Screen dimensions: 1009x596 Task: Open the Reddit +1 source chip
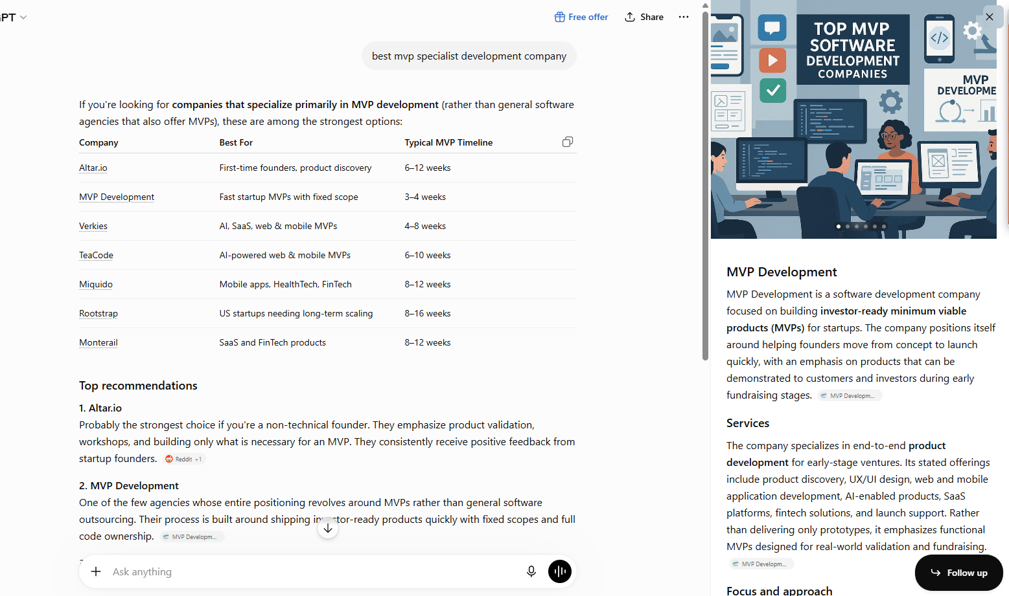pyautogui.click(x=184, y=459)
